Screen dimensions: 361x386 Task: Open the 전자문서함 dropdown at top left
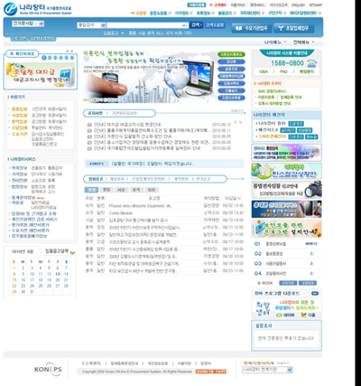[28, 24]
